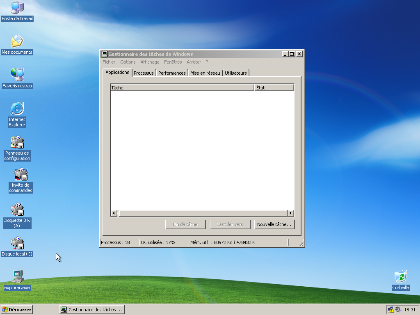
Task: Click the Favoris réseau desktop icon
Action: pyautogui.click(x=17, y=75)
